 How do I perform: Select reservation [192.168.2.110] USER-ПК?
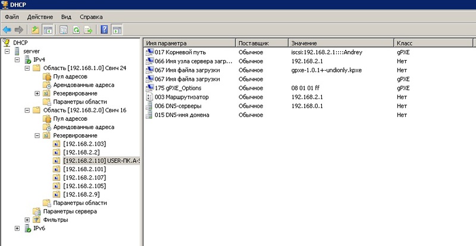click(101, 161)
